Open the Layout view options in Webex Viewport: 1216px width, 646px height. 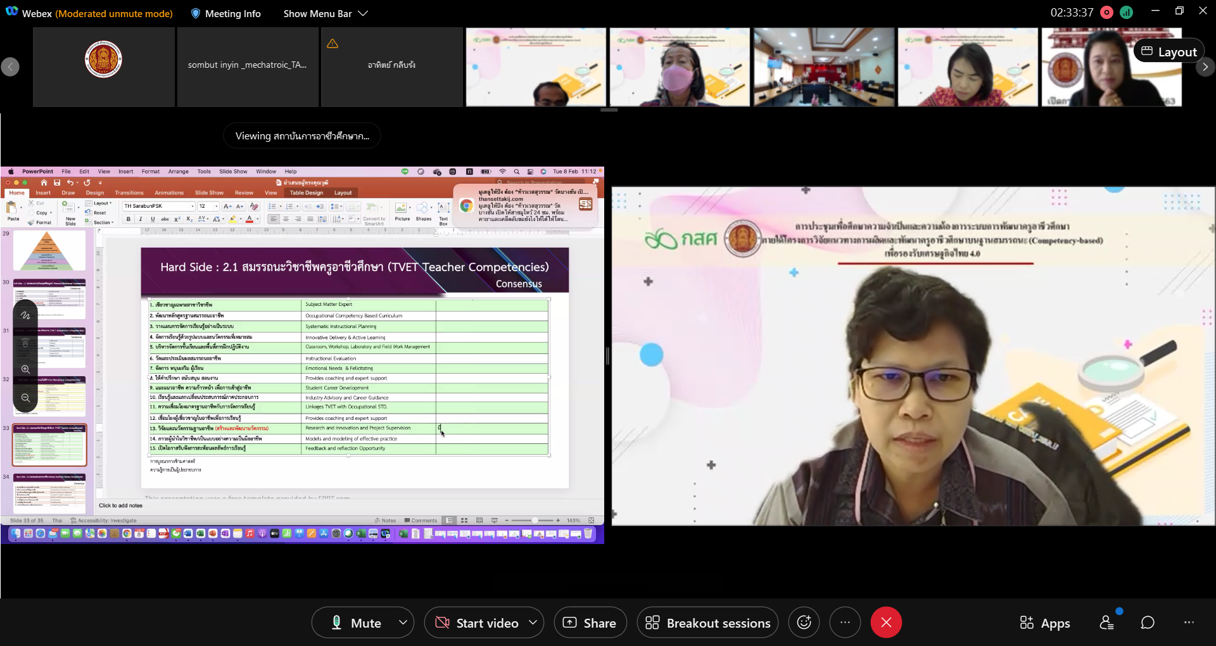pos(1169,51)
